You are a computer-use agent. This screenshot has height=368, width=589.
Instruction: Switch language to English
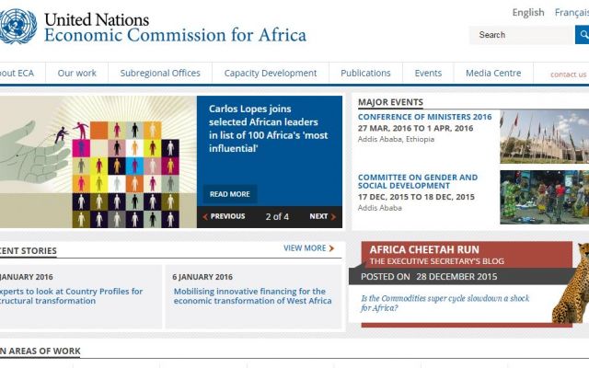click(x=528, y=12)
